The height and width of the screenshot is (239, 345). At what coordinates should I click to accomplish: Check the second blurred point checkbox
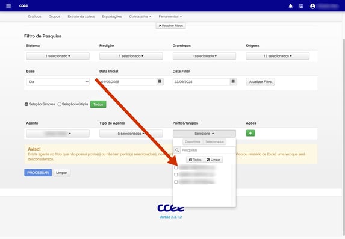(176, 175)
